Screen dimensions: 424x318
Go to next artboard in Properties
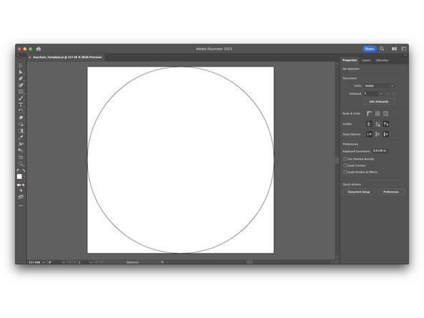tap(393, 94)
